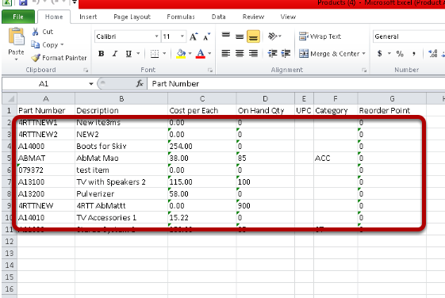445x298 pixels.
Task: Align text left
Action: pyautogui.click(x=225, y=53)
